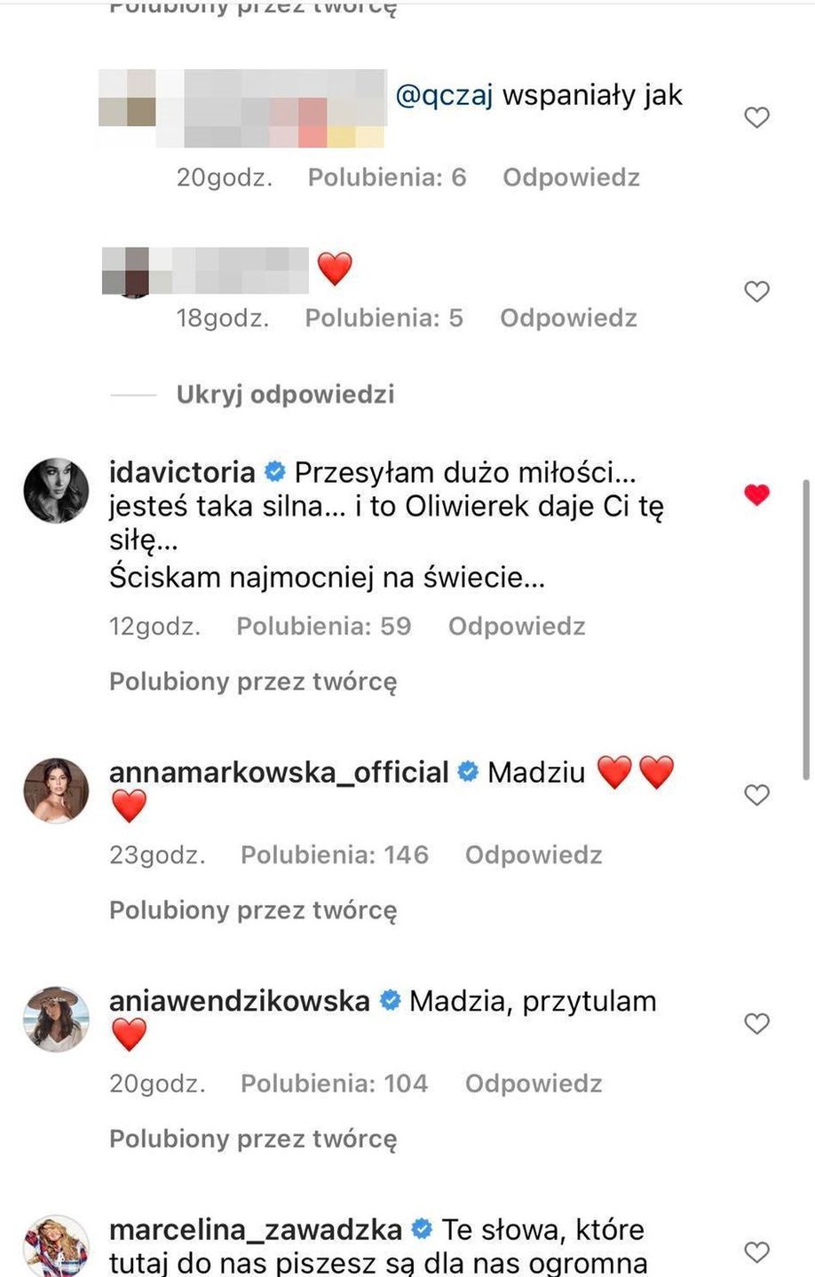Image resolution: width=815 pixels, height=1277 pixels.
Task: Open marcelina_zawadzka's avatar
Action: tap(56, 1246)
